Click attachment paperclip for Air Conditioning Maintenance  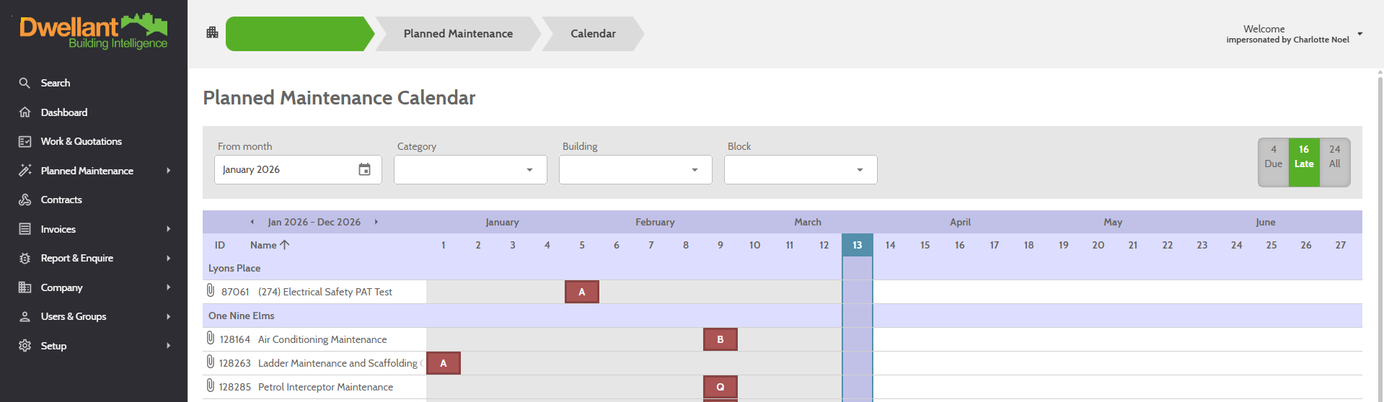(x=210, y=338)
